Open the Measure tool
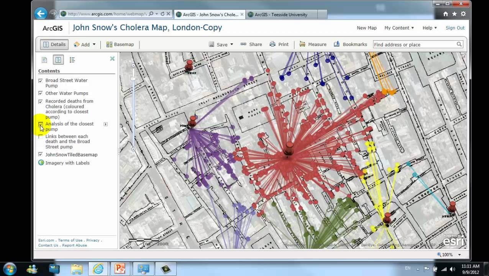Viewport: 489px width, 276px height. click(x=313, y=44)
